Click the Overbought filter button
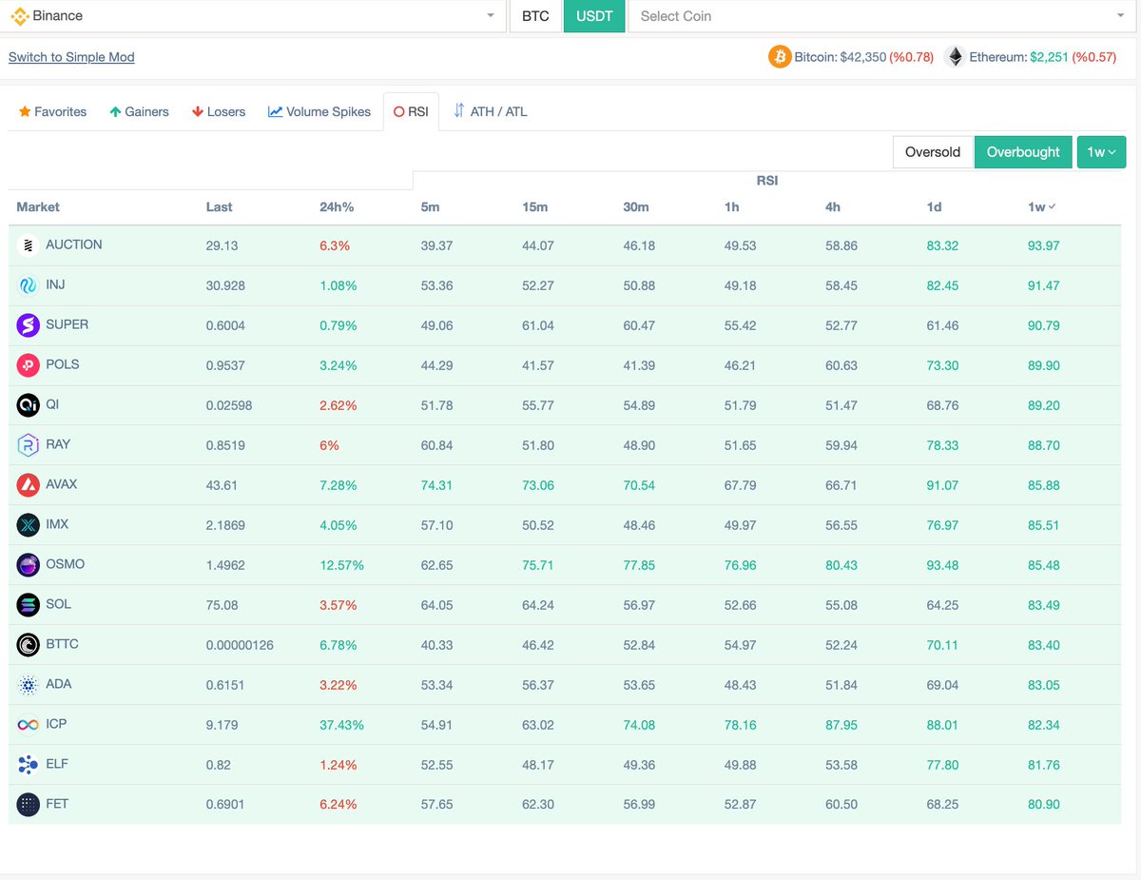 [1023, 151]
